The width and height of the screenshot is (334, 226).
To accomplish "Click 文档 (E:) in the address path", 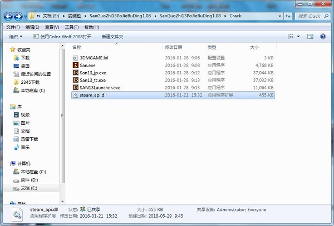I will (x=51, y=16).
